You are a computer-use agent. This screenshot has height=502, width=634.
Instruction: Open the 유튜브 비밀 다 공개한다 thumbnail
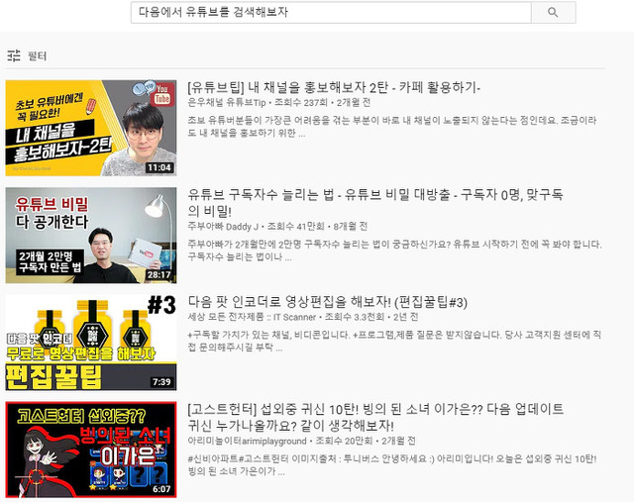[x=91, y=235]
